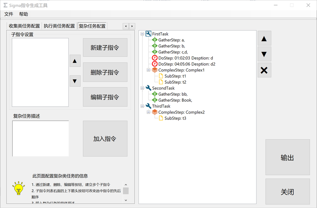Screen dimensions: 317x208
Task: Click 编辑子指令 button
Action: 105,97
